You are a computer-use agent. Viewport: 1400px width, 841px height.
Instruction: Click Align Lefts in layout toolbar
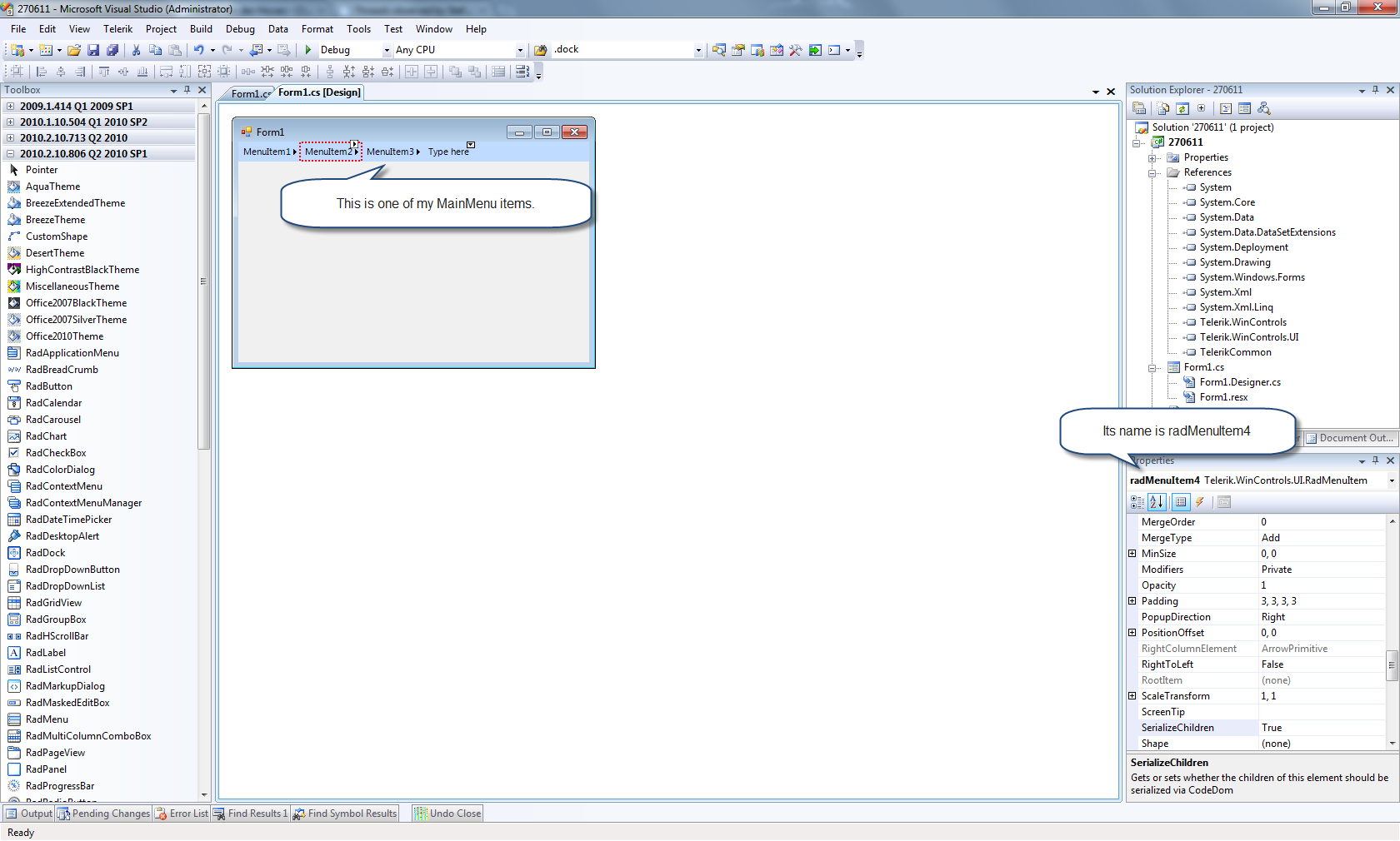(x=41, y=72)
